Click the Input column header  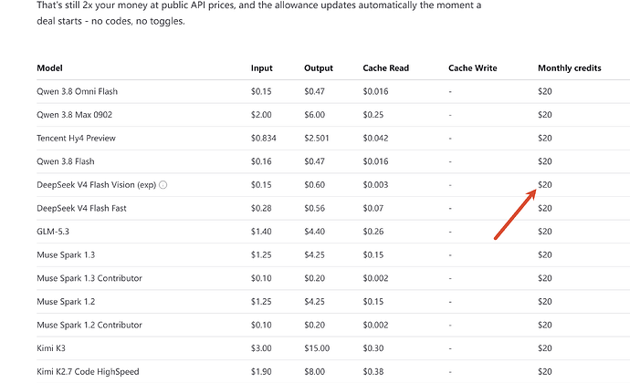pos(261,67)
